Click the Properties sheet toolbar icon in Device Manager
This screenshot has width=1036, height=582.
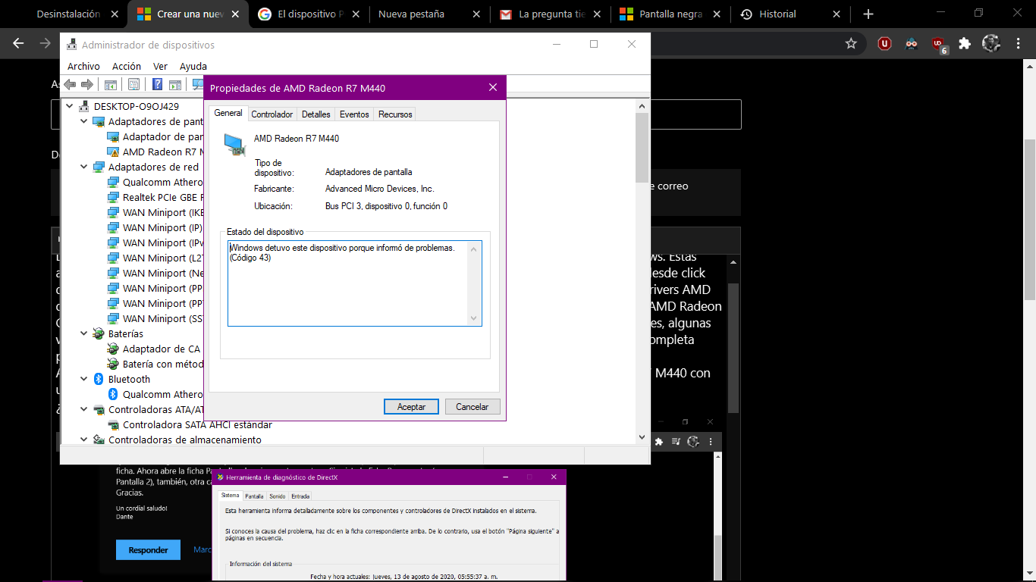coord(134,84)
